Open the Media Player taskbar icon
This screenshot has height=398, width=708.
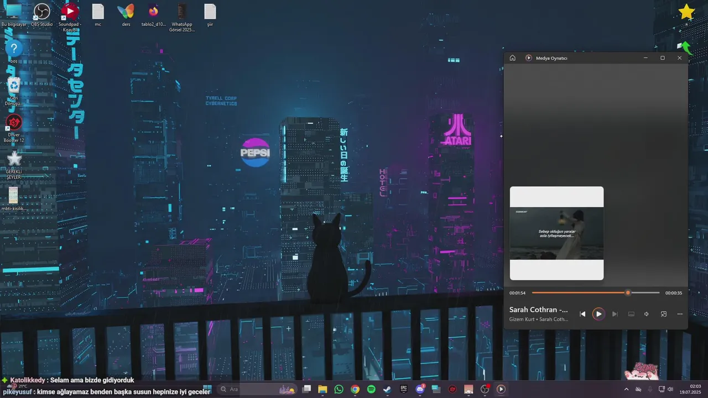click(501, 389)
